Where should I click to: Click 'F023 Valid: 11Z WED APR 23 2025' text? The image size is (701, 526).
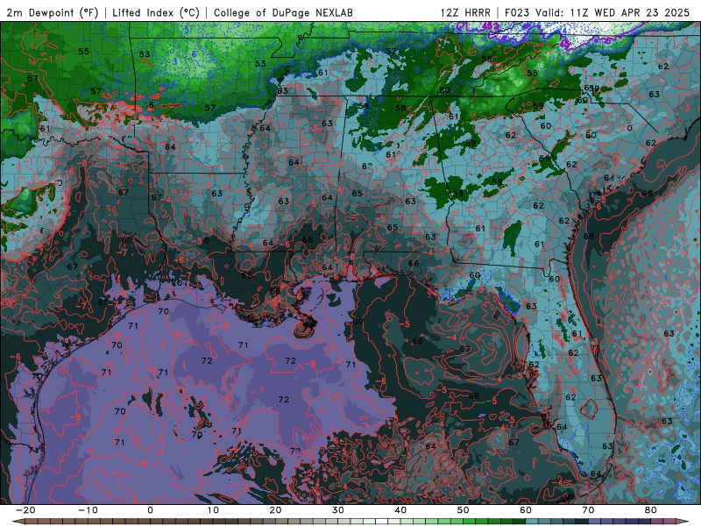598,12
